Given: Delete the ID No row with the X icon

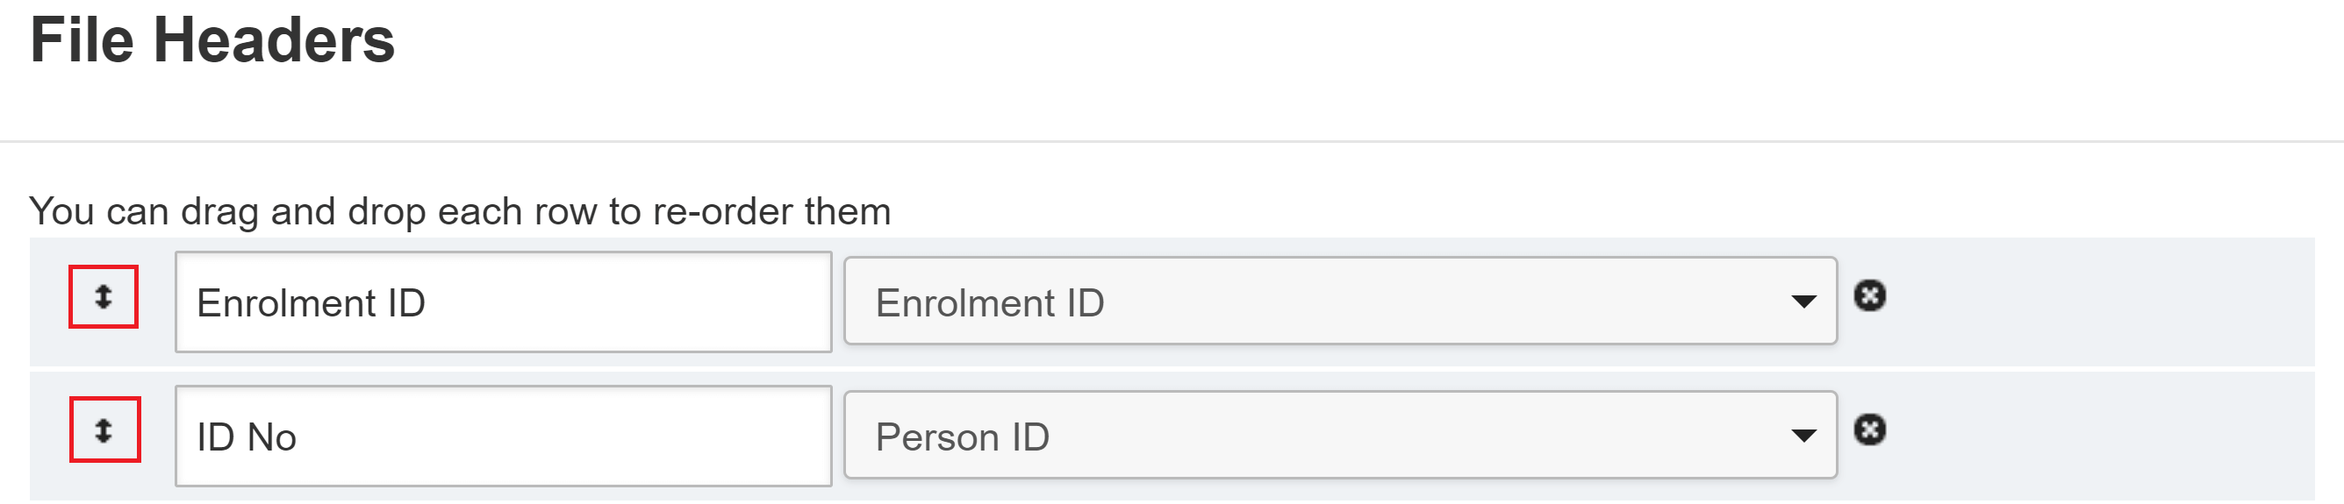Looking at the screenshot, I should pyautogui.click(x=1870, y=429).
